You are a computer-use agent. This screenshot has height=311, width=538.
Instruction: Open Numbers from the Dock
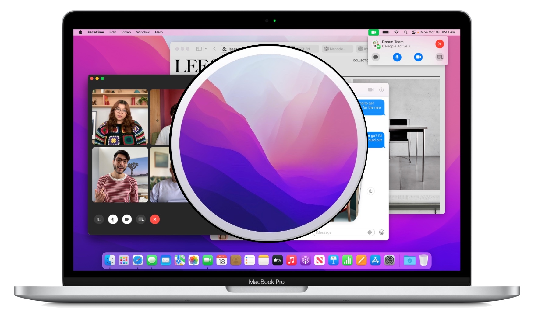pyautogui.click(x=348, y=260)
